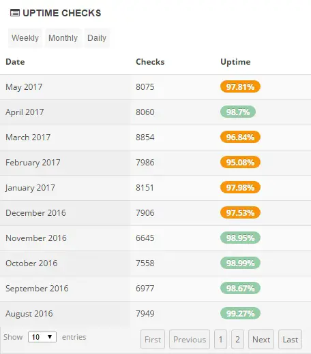
Task: Click the 97.81% uptime badge for May 2017
Action: click(x=240, y=86)
